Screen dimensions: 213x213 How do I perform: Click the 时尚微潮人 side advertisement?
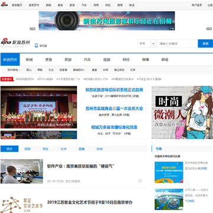point(182,112)
